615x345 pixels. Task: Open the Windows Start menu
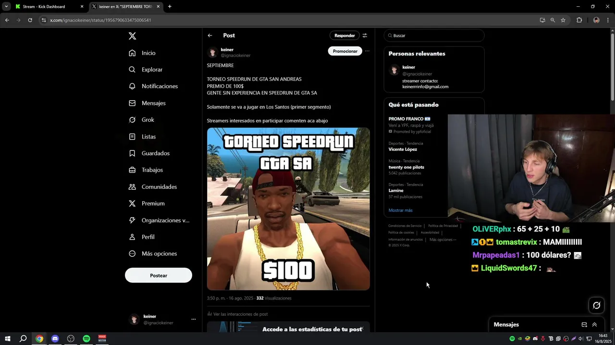8,339
